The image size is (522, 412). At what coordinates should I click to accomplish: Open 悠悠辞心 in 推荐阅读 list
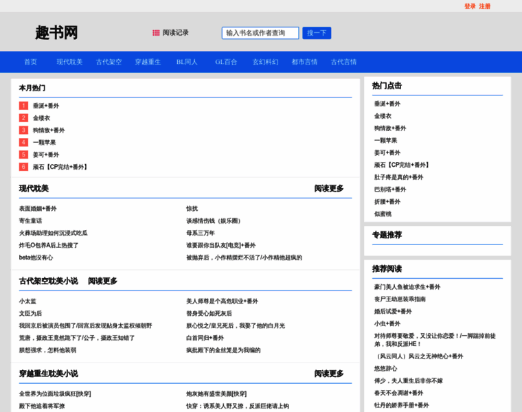coord(385,369)
